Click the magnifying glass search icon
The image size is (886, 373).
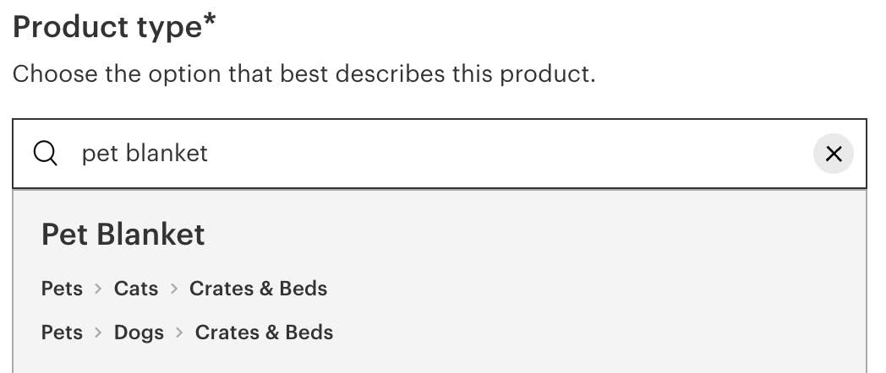point(45,154)
